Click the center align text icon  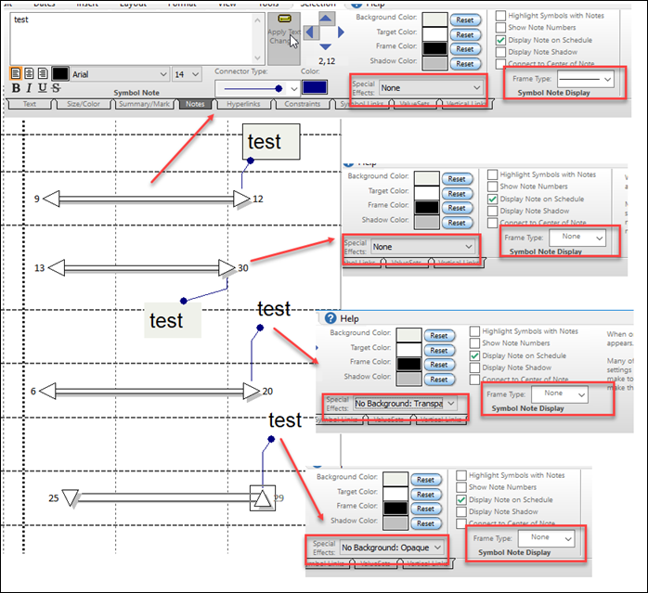click(x=30, y=73)
